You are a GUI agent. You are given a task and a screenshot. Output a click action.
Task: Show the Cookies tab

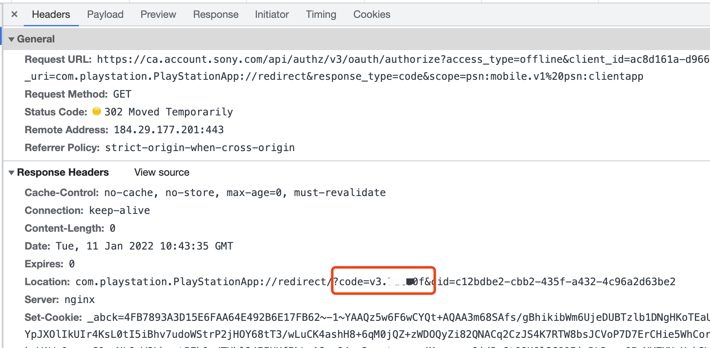372,14
